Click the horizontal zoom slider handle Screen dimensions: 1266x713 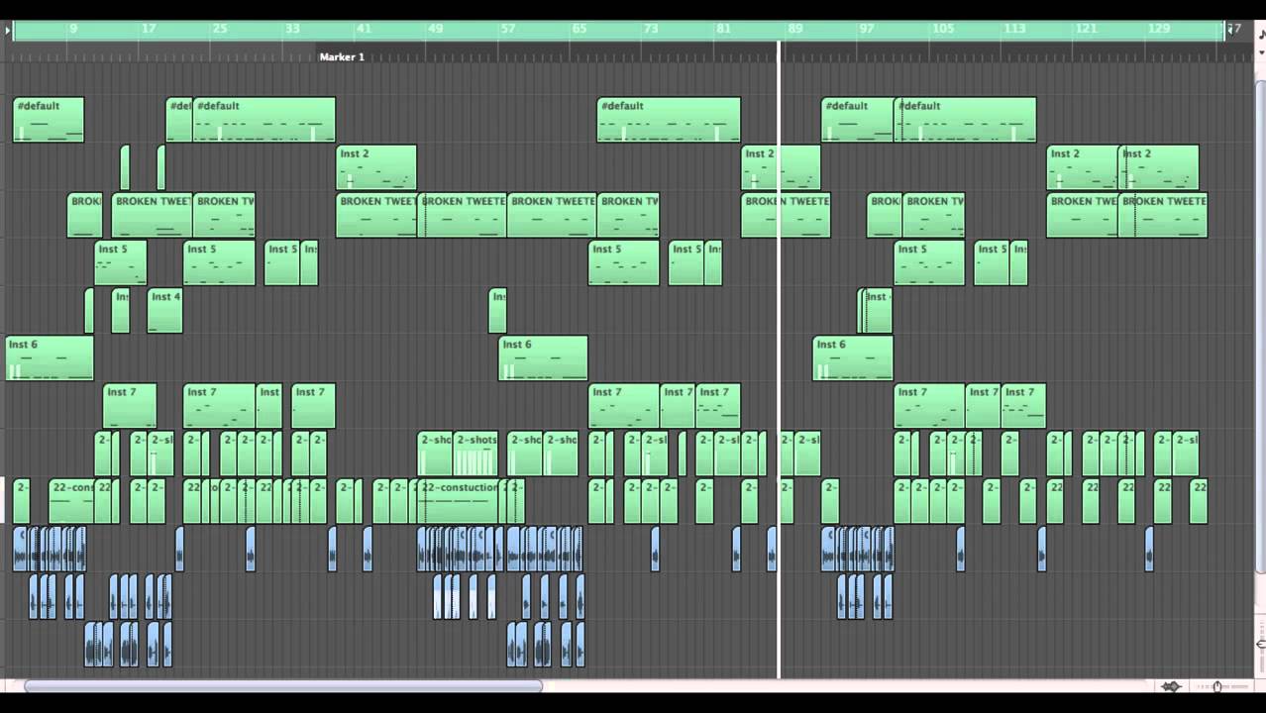(1217, 686)
